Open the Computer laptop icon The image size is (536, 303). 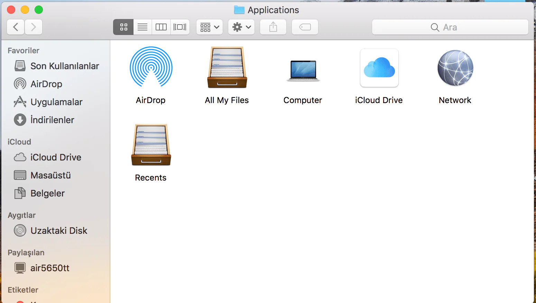tap(303, 70)
